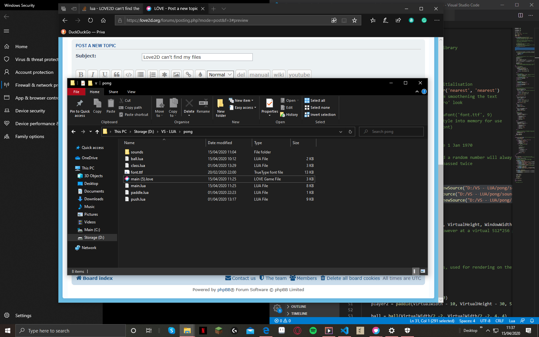Click the wiki BBCode button

click(278, 74)
